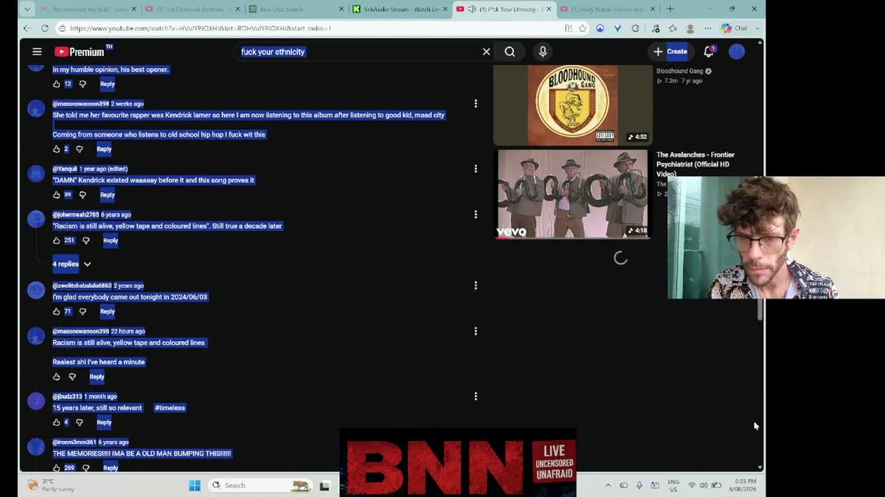Like the @jbudz313 comment
The height and width of the screenshot is (497, 885).
click(57, 422)
